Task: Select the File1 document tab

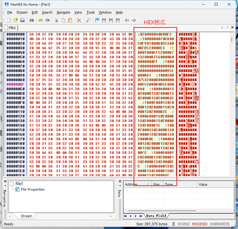Action: coord(11,28)
